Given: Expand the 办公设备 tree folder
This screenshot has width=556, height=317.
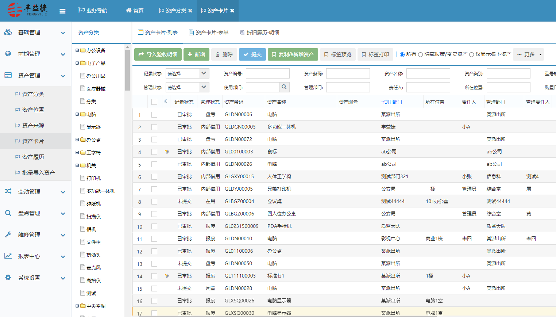Looking at the screenshot, I should (77, 50).
